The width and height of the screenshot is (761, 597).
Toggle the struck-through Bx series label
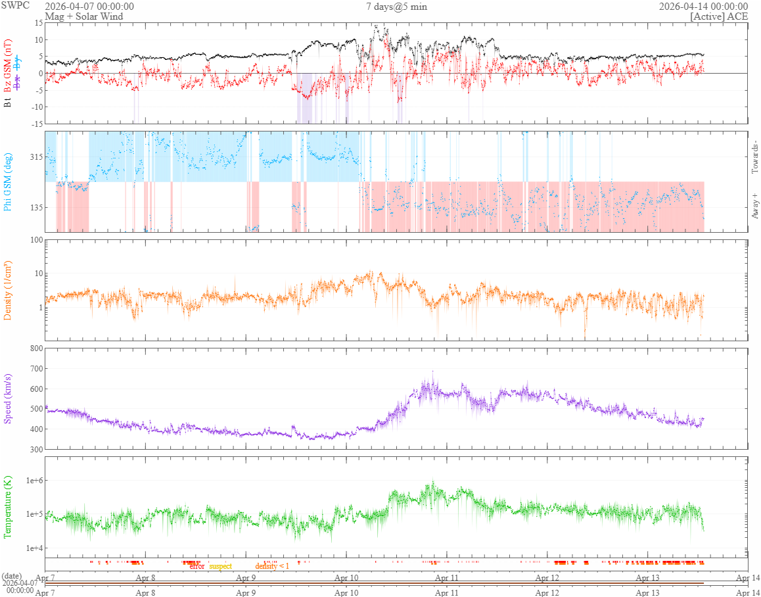pyautogui.click(x=18, y=84)
